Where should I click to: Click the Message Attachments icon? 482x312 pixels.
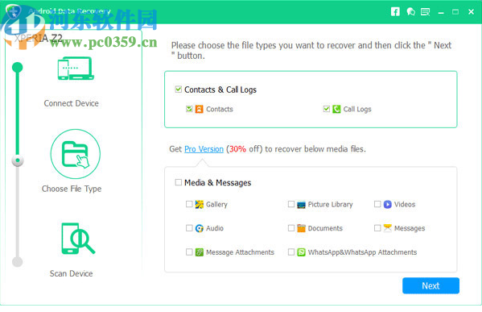200,252
